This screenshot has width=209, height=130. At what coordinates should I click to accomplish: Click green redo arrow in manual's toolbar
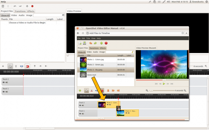(96, 43)
